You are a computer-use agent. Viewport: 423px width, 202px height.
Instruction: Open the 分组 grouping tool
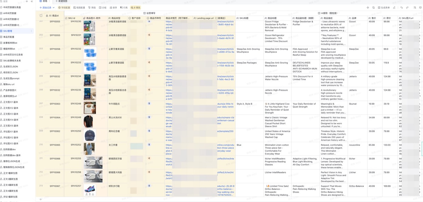point(103,8)
